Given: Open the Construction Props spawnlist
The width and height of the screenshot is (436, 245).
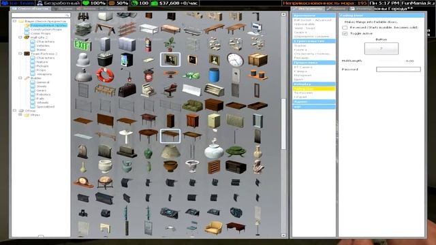Looking at the screenshot, I should pyautogui.click(x=46, y=29).
